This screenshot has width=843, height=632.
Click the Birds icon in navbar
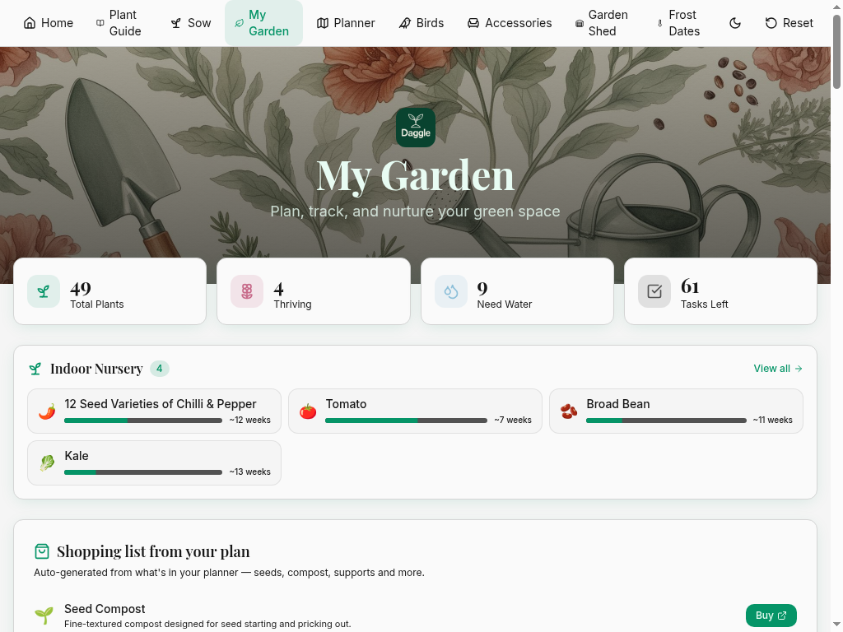tap(405, 23)
